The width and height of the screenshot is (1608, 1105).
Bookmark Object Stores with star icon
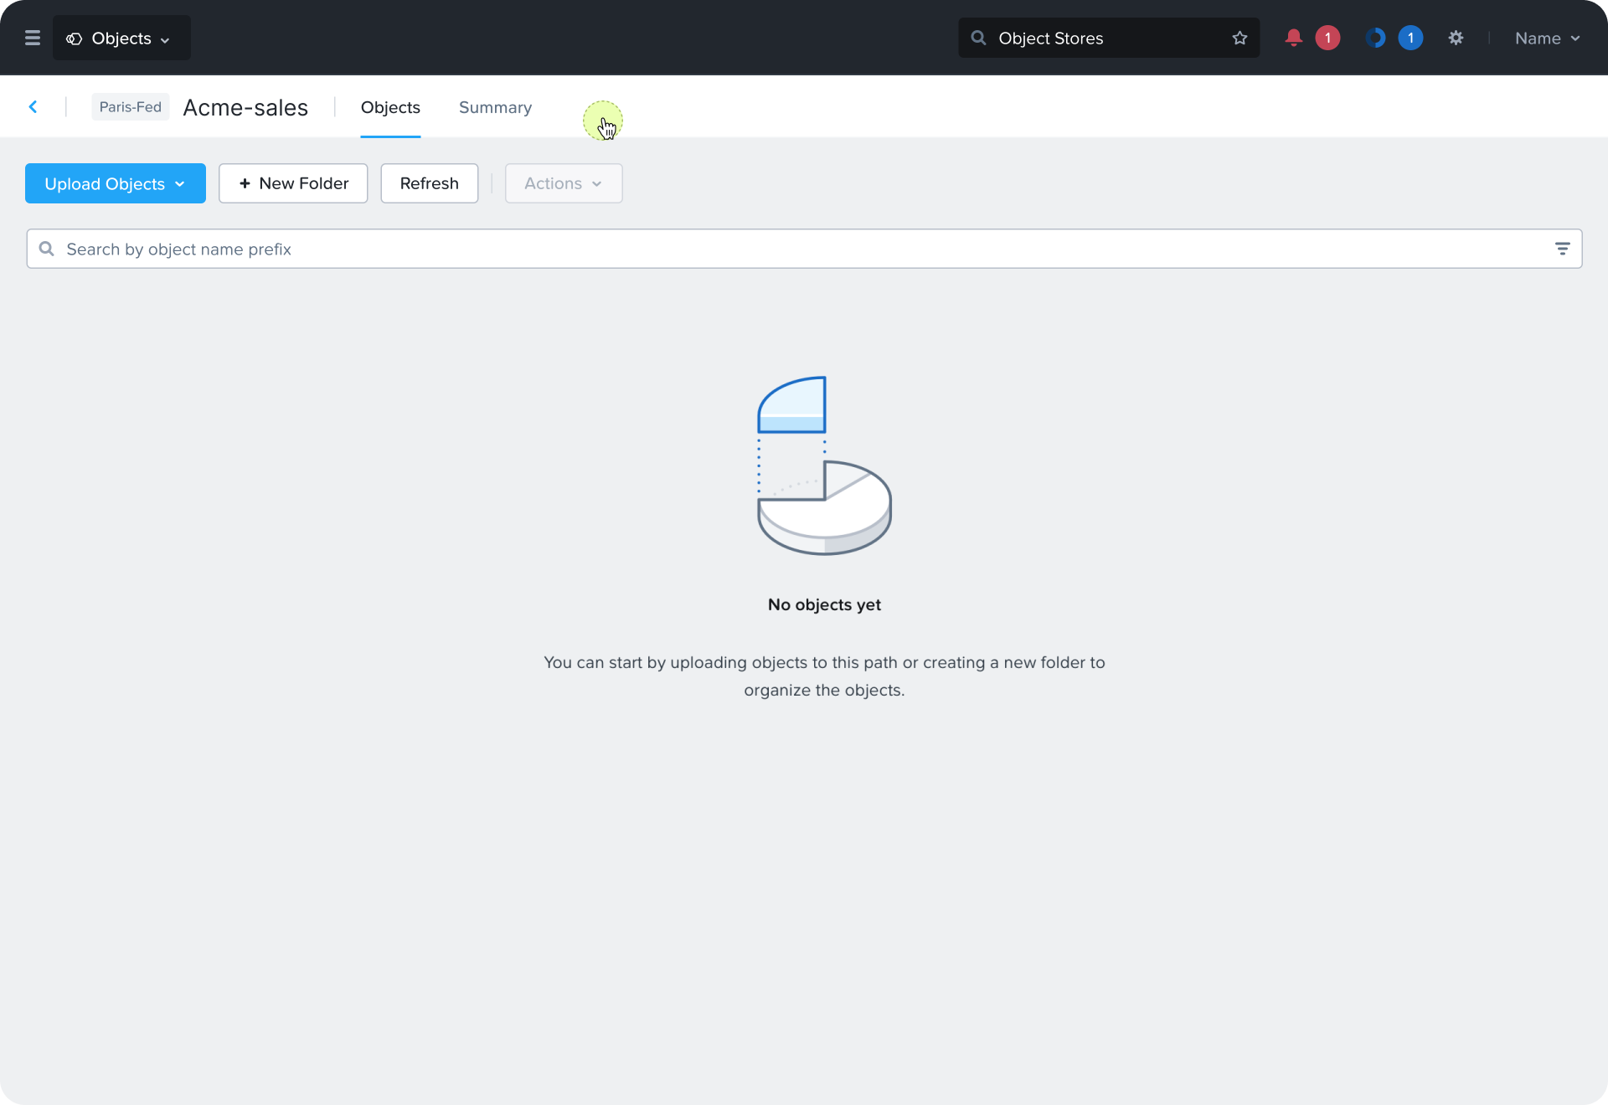pos(1239,38)
